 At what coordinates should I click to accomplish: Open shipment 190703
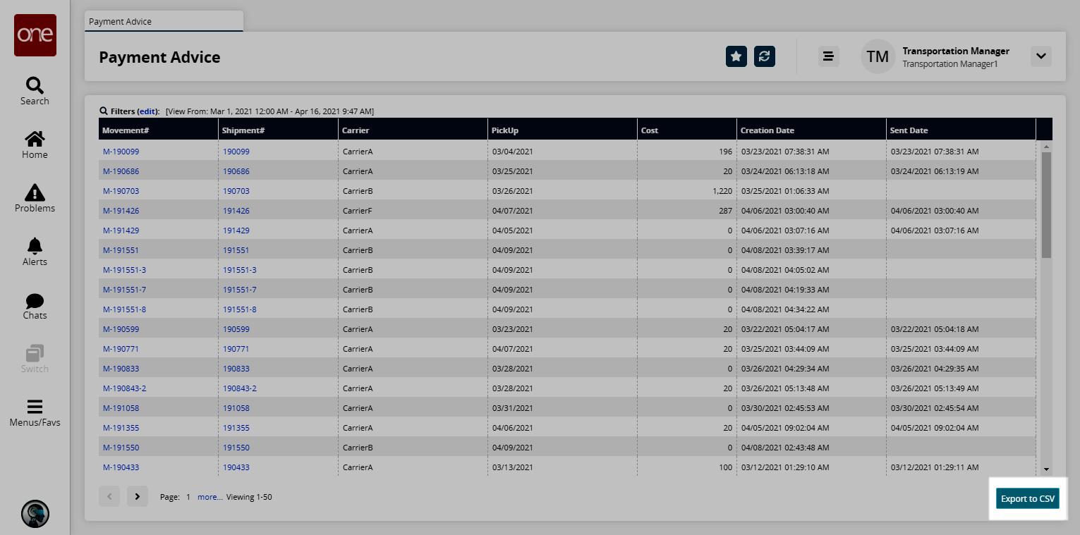tap(236, 191)
